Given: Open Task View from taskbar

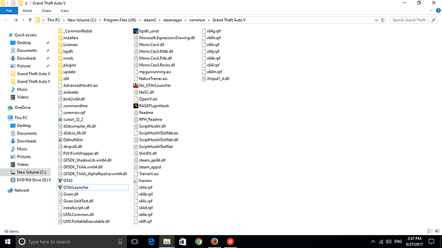Looking at the screenshot, I should coord(135,242).
